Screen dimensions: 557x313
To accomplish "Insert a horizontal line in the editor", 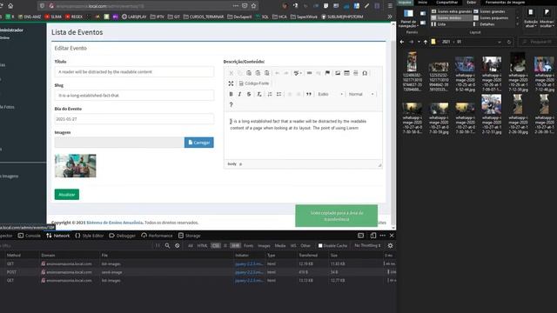I will click(x=356, y=73).
